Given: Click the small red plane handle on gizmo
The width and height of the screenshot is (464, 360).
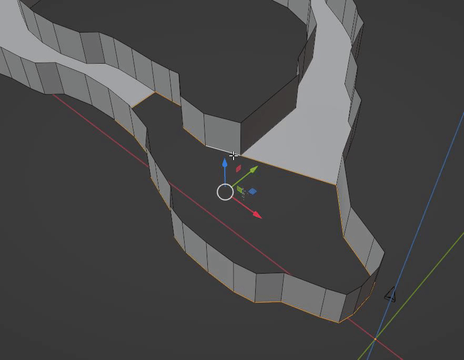Looking at the screenshot, I should [238, 168].
